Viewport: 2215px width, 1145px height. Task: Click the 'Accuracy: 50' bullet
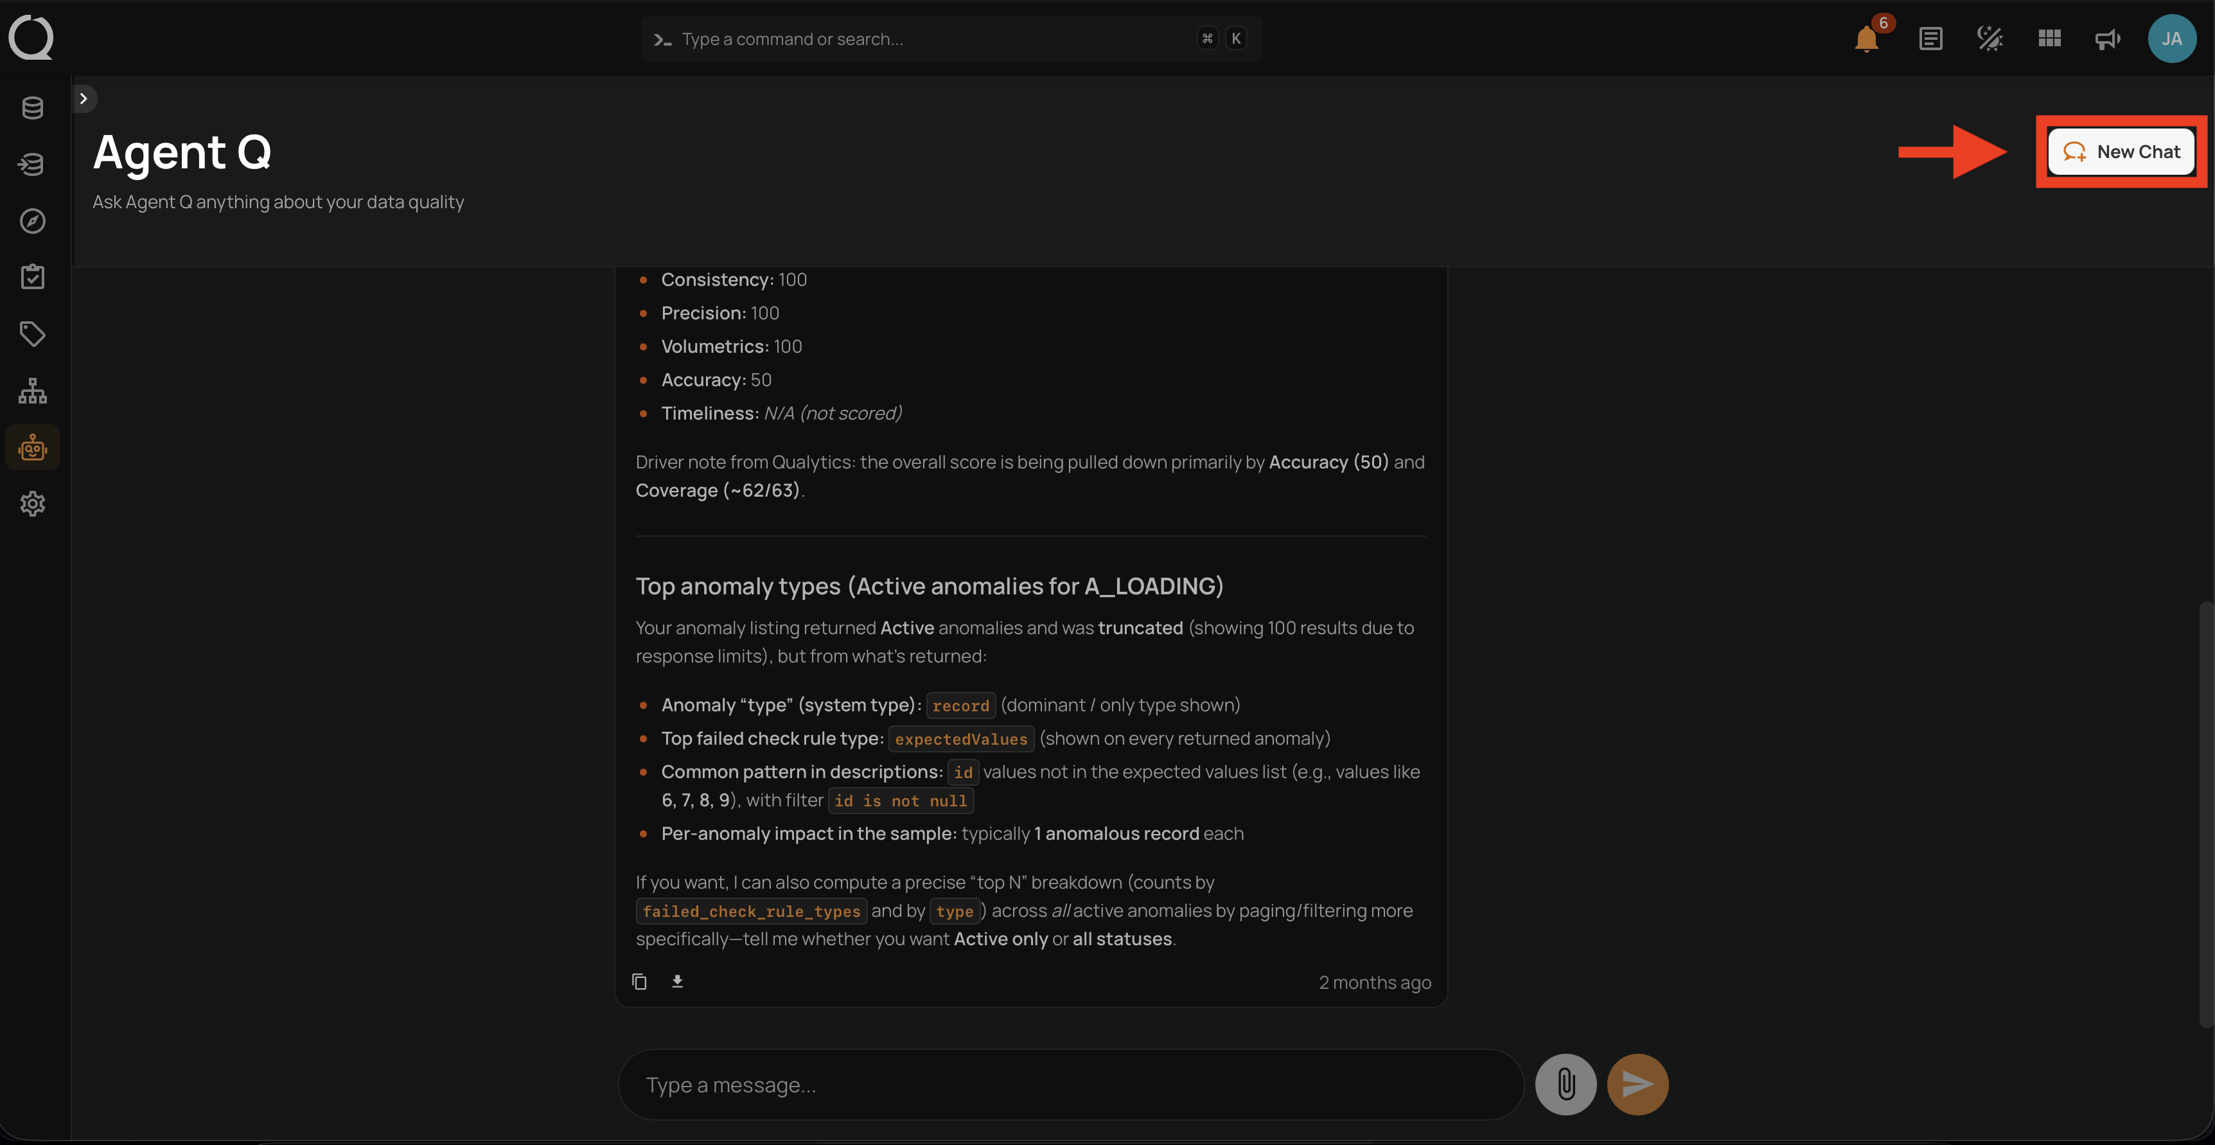(716, 380)
